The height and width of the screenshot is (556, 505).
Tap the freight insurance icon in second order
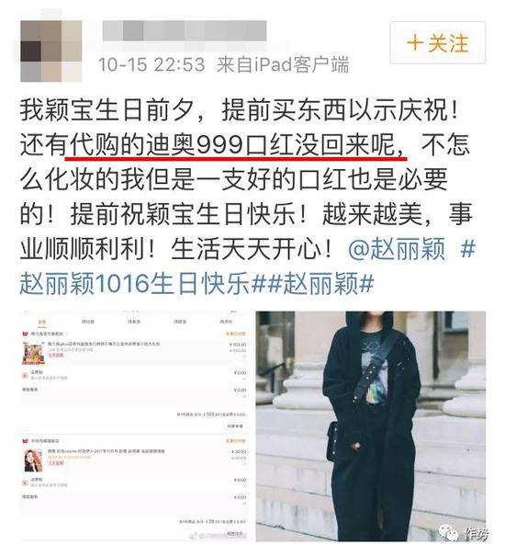pos(25,482)
